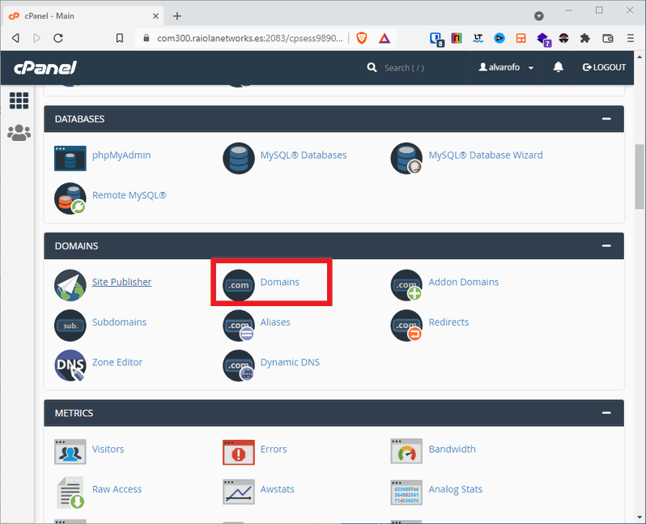
Task: Open the MySQL Database Wizard icon
Action: pyautogui.click(x=406, y=158)
